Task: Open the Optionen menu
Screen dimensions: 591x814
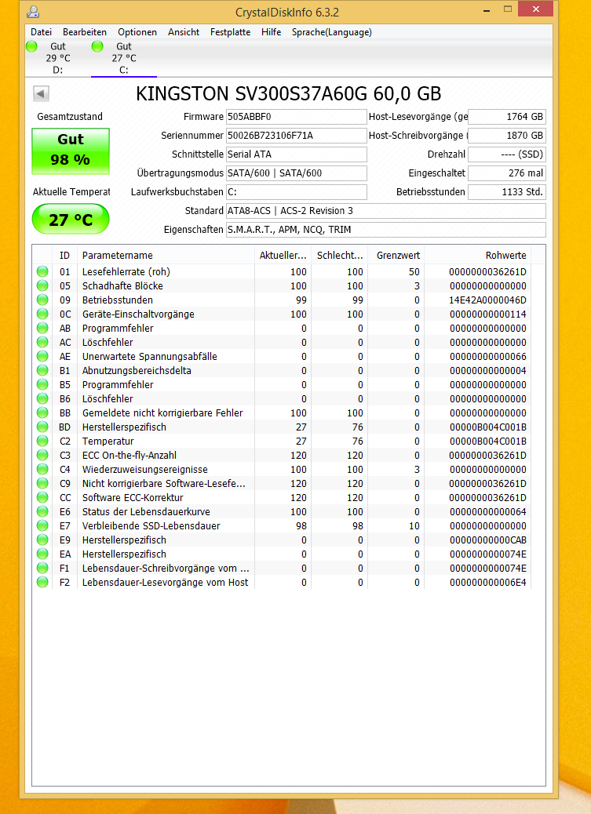Action: 137,32
